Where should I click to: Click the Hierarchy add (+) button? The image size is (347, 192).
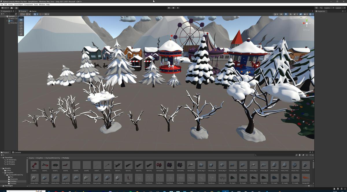tap(2, 14)
